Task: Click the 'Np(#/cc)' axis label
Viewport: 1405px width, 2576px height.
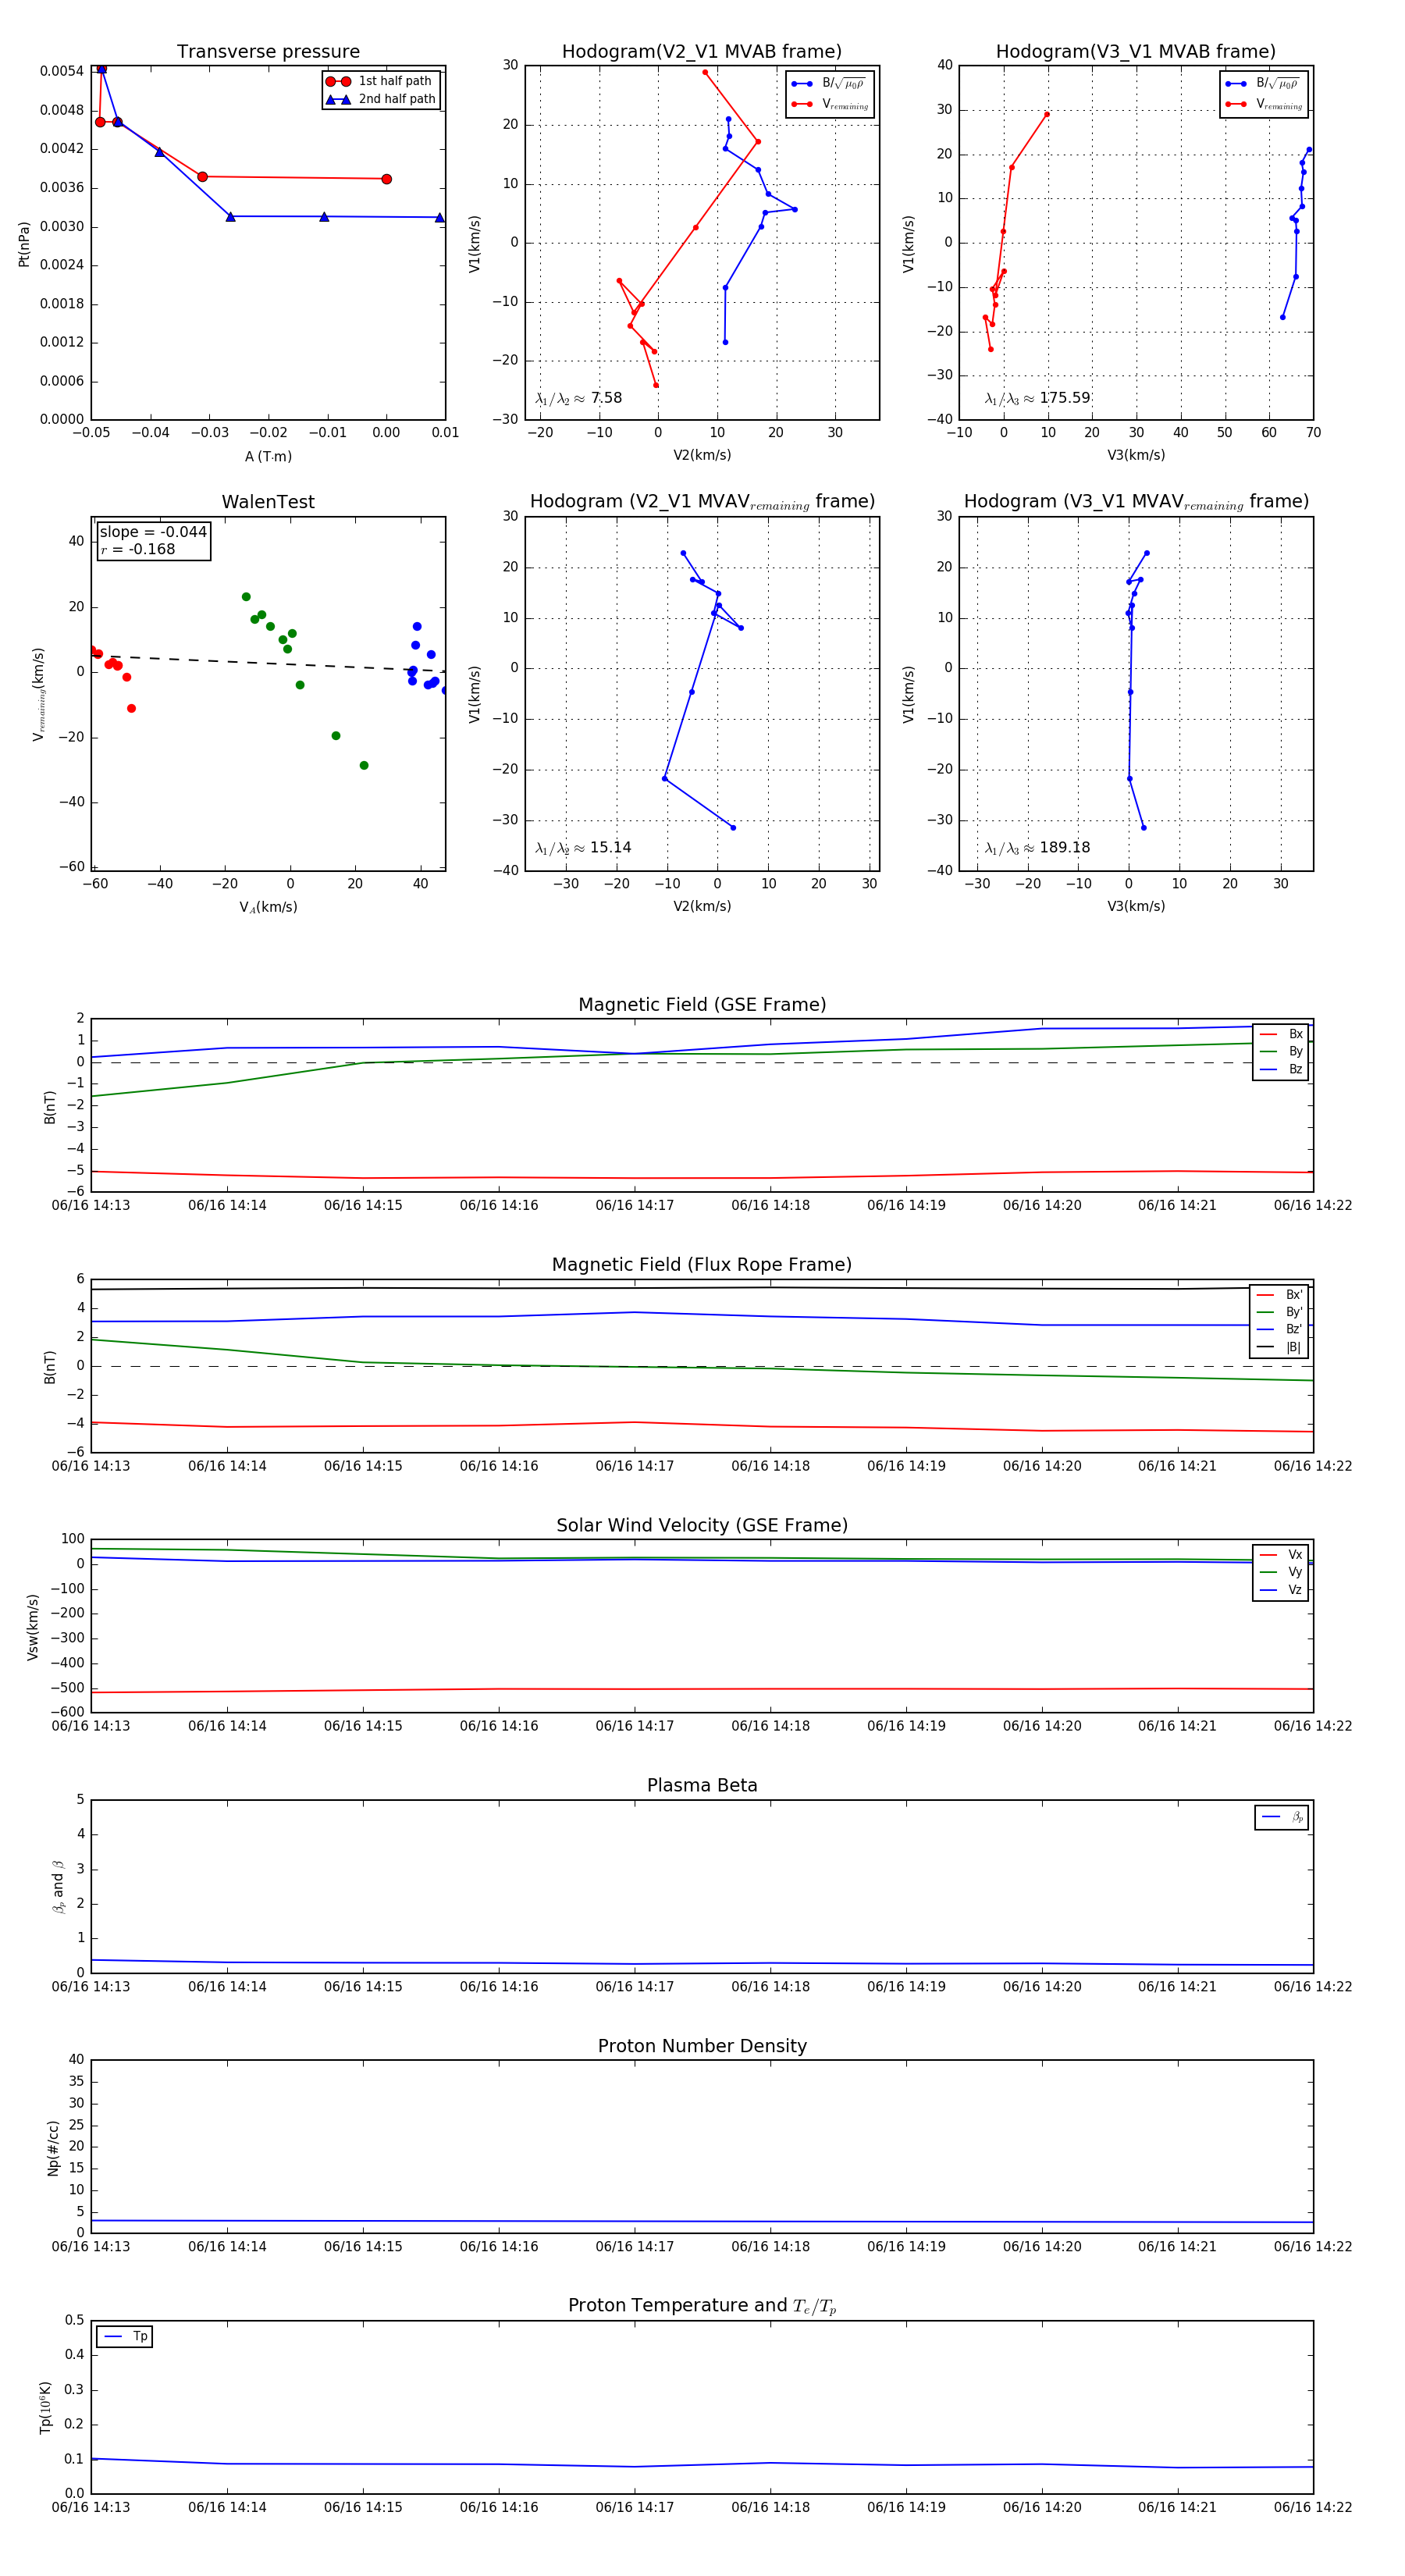Action: point(53,2148)
